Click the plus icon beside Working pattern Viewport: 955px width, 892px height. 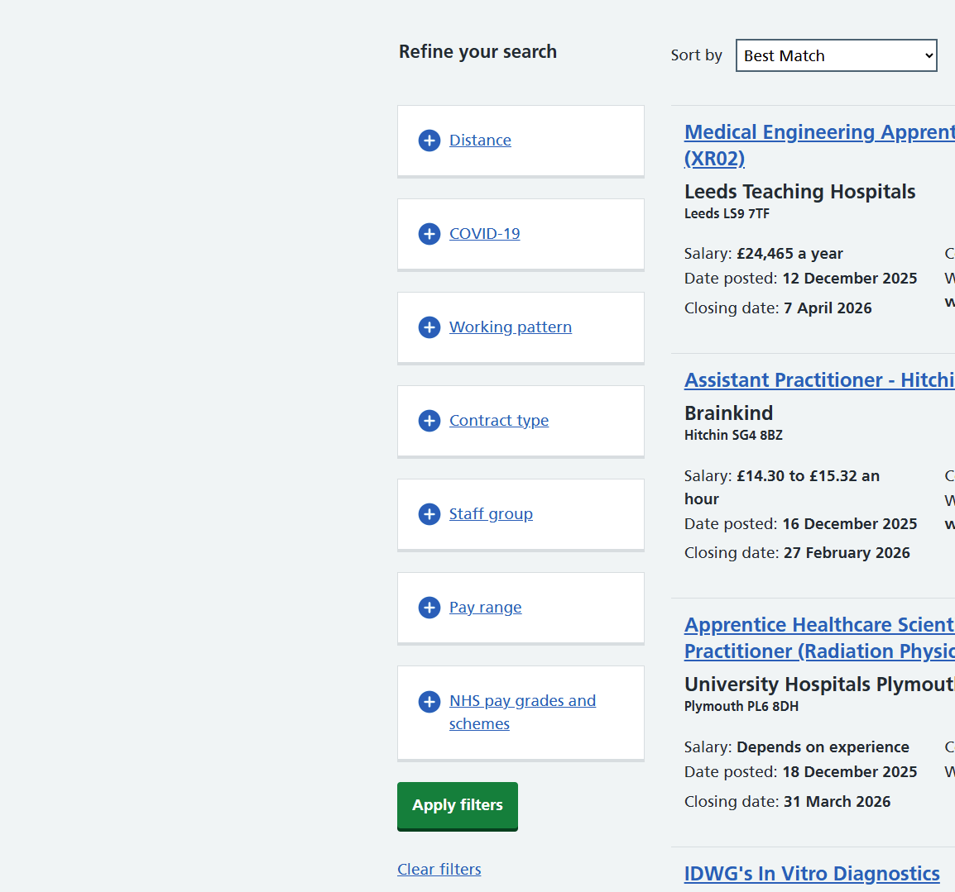(430, 327)
